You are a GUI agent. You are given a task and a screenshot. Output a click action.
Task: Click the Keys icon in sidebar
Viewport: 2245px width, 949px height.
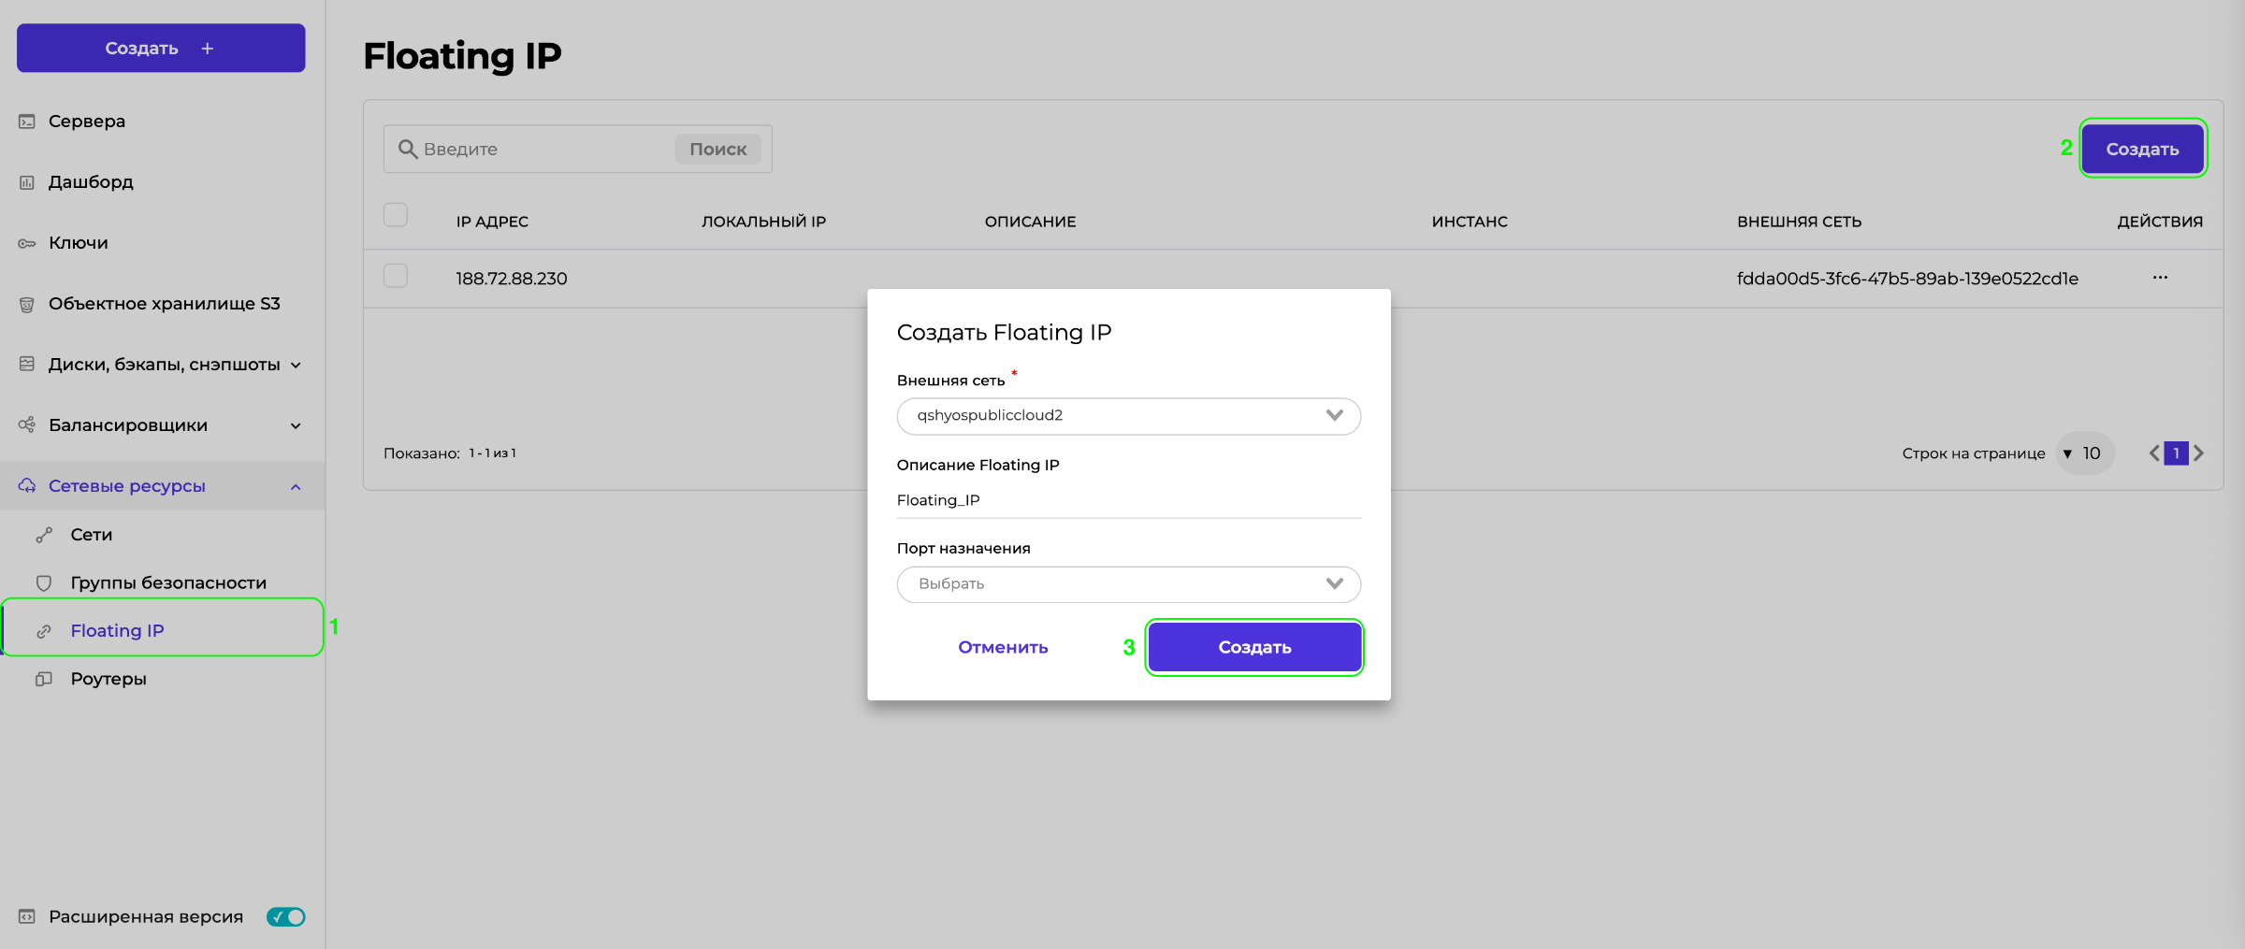[27, 243]
